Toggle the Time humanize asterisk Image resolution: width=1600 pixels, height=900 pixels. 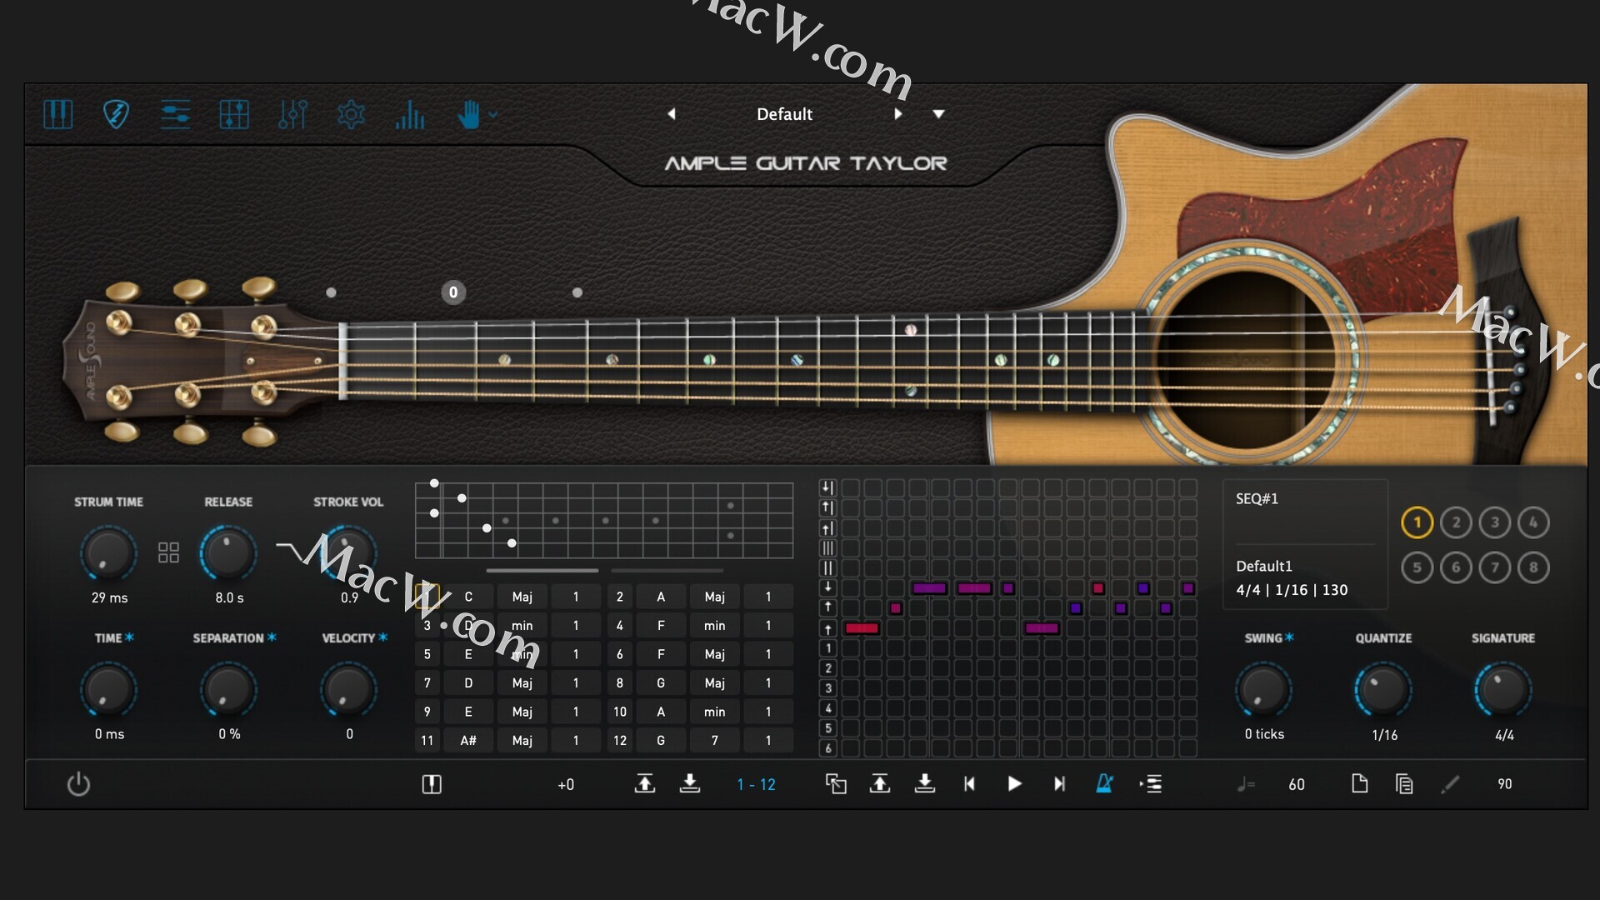(x=129, y=637)
